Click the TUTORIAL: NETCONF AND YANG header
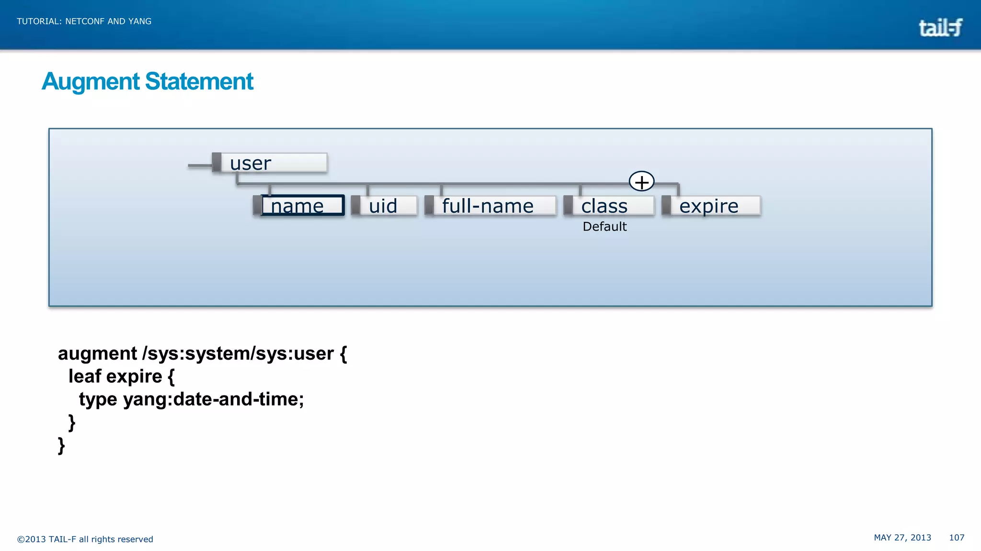The image size is (981, 551). 84,22
